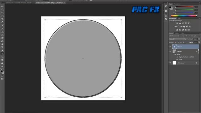The width and height of the screenshot is (201, 113).
Task: Select the Ellipse shape tool
Action: 2,60
